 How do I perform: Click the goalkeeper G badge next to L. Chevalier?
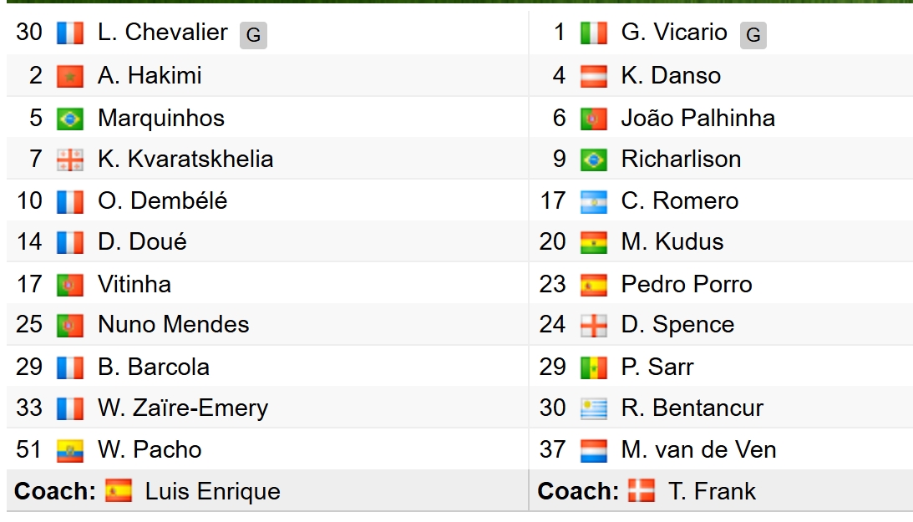coord(253,35)
